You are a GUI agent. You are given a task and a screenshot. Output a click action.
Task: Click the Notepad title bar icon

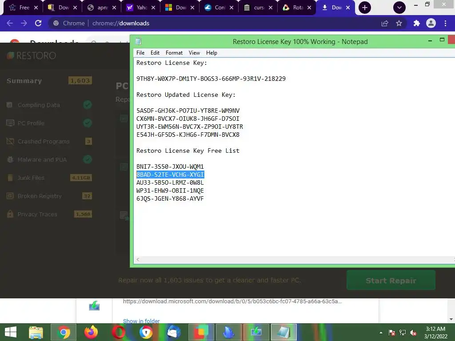(x=139, y=41)
